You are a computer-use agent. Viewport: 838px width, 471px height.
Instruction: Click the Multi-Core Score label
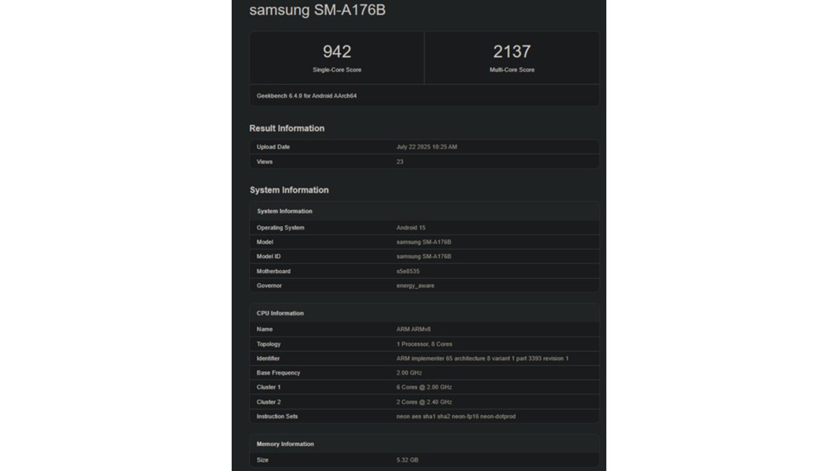click(512, 70)
